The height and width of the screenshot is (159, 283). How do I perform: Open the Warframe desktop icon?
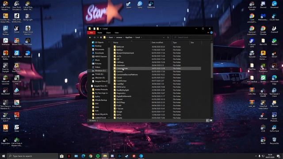[x=5, y=42]
